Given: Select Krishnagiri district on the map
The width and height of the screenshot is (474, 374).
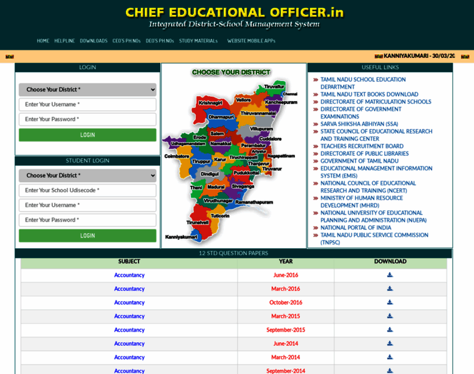Looking at the screenshot, I should (210, 103).
